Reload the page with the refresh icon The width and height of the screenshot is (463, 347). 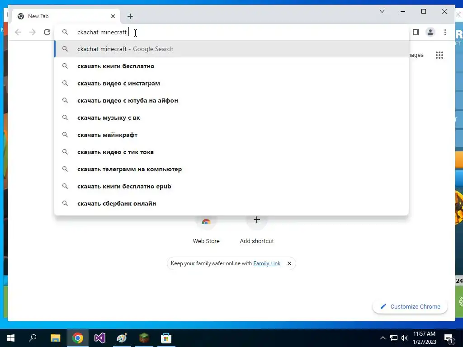click(x=47, y=32)
